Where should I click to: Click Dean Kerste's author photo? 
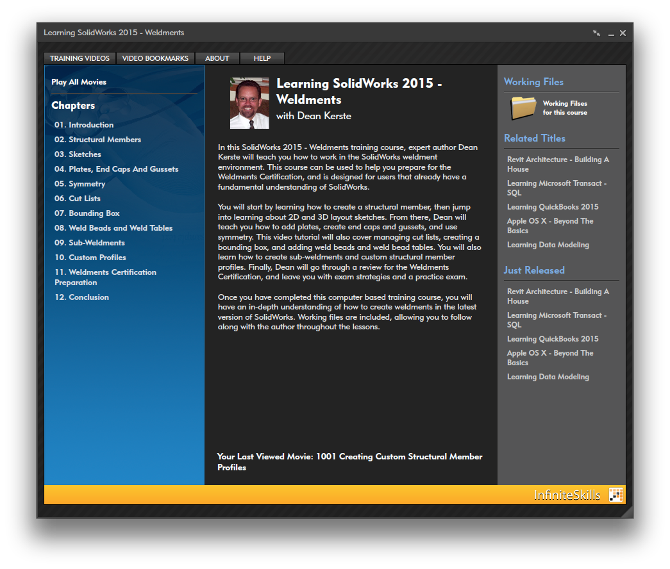coord(249,103)
